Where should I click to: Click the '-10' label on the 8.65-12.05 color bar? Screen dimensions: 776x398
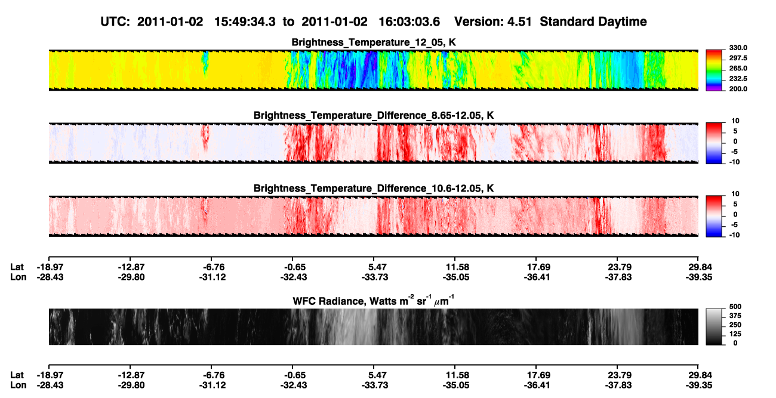[734, 161]
